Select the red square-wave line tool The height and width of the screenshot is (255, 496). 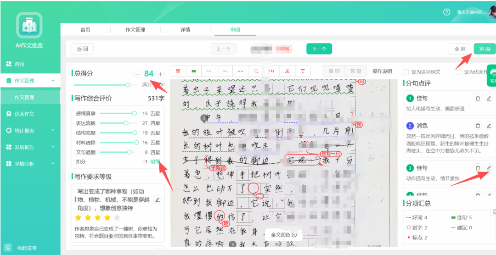[x=271, y=71]
